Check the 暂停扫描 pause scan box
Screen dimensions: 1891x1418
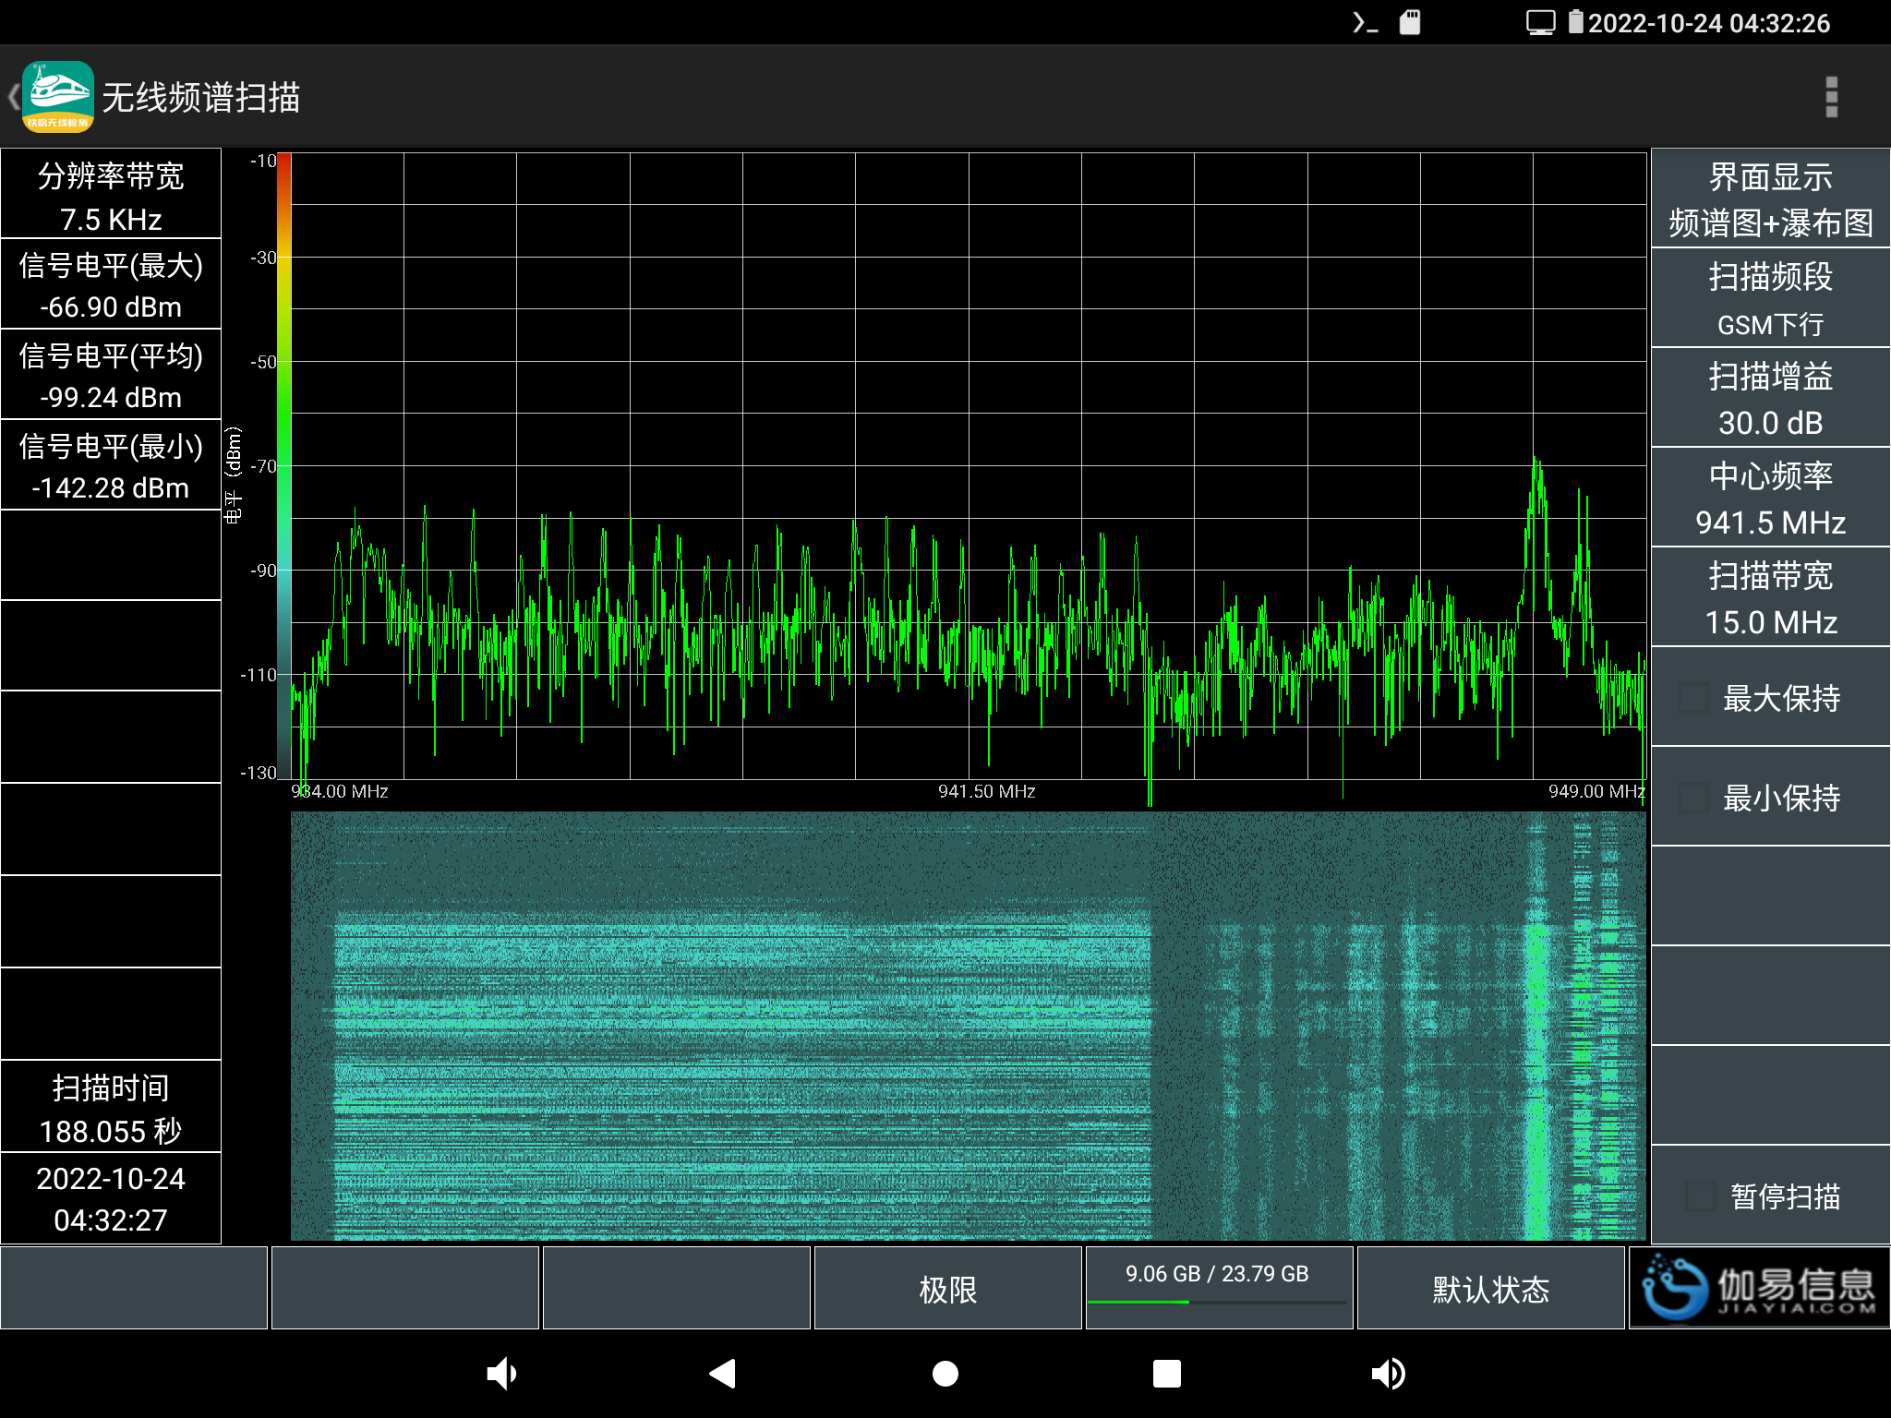[x=1700, y=1196]
